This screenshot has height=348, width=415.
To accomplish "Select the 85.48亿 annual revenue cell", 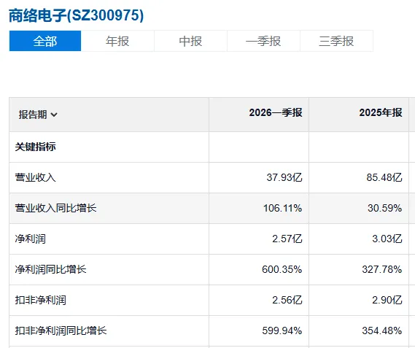I will (384, 177).
